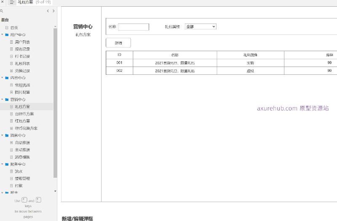The height and width of the screenshot is (221, 337).
Task: Click the 营销中心 folder icon
Action: tap(7, 100)
